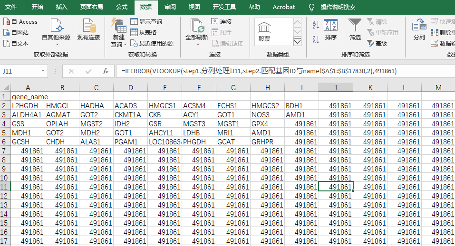Switch to 页面布局 (Page Layout) tab
Image resolution: width=455 pixels, height=246 pixels.
pyautogui.click(x=92, y=7)
